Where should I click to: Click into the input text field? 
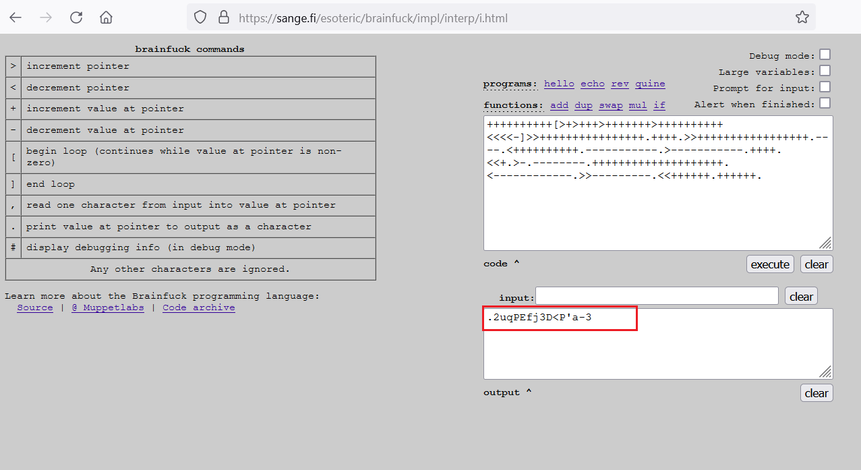click(x=657, y=296)
